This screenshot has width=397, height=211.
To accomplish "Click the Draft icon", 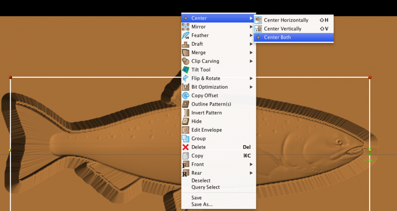I will [x=186, y=44].
